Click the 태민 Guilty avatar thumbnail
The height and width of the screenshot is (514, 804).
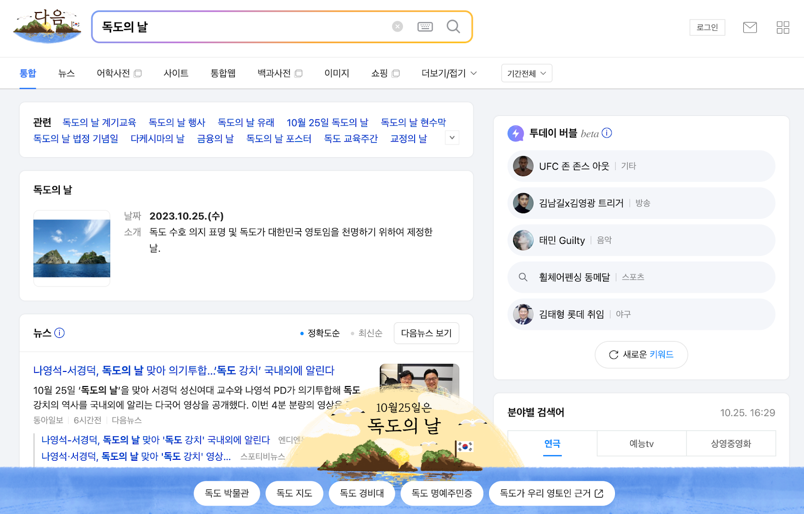tap(523, 240)
